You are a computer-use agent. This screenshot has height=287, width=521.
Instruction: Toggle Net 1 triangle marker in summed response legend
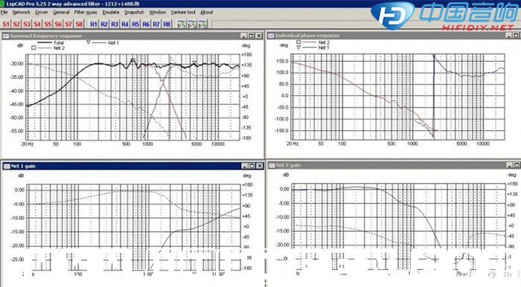(x=89, y=42)
